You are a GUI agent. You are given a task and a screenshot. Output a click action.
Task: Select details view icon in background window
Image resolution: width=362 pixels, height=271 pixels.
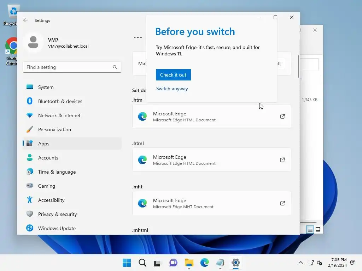click(310, 229)
